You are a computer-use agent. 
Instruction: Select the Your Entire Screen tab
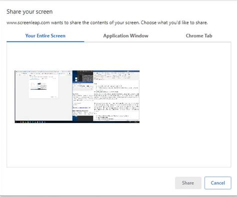[45, 35]
